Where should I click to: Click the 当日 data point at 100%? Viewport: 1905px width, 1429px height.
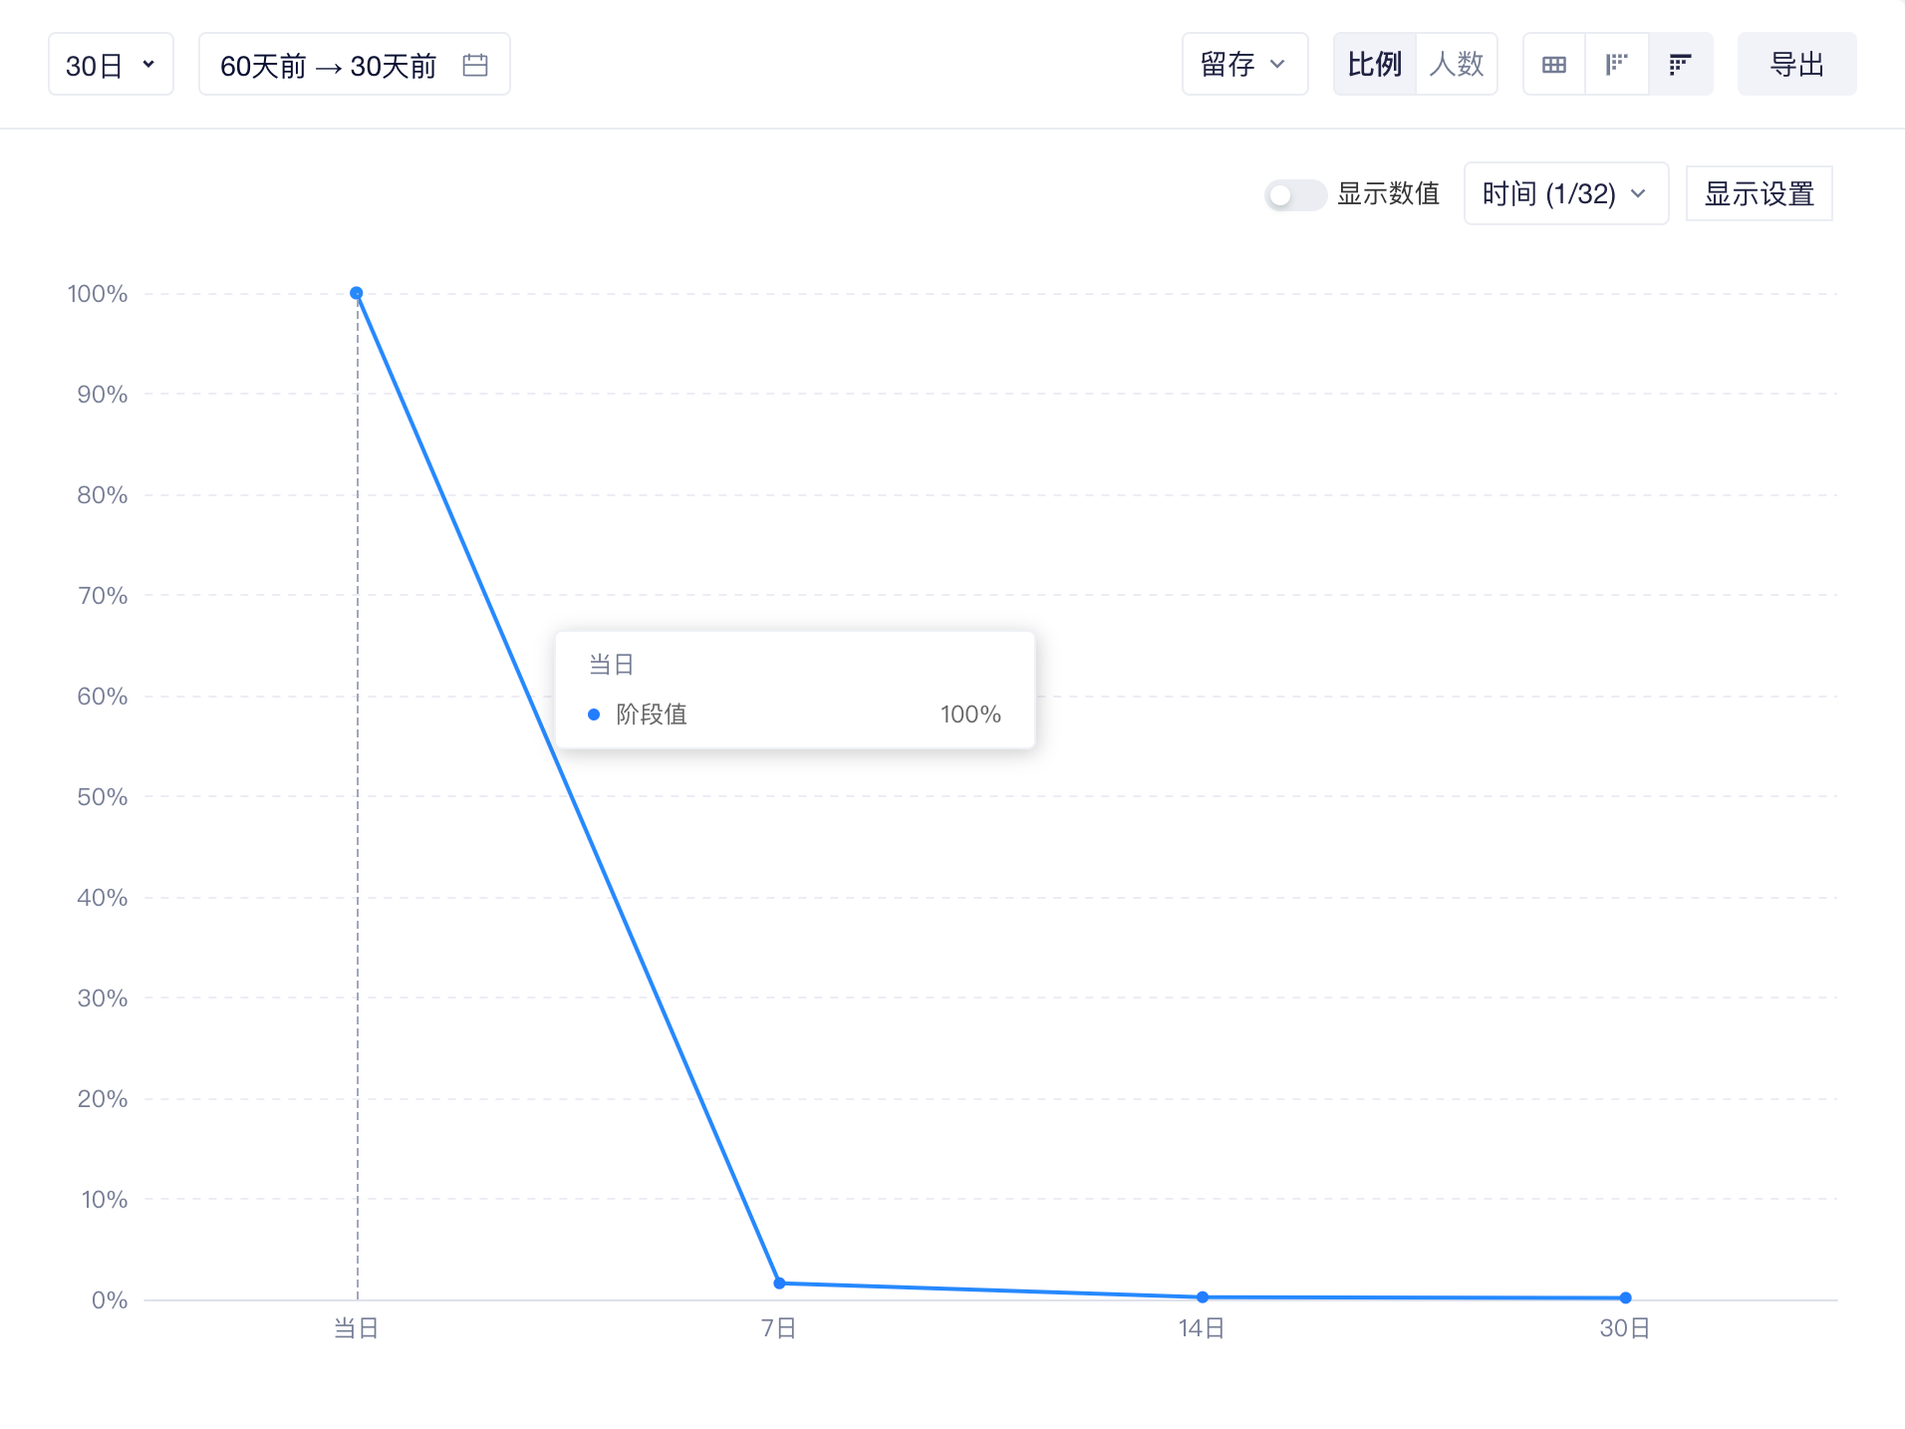coord(357,293)
